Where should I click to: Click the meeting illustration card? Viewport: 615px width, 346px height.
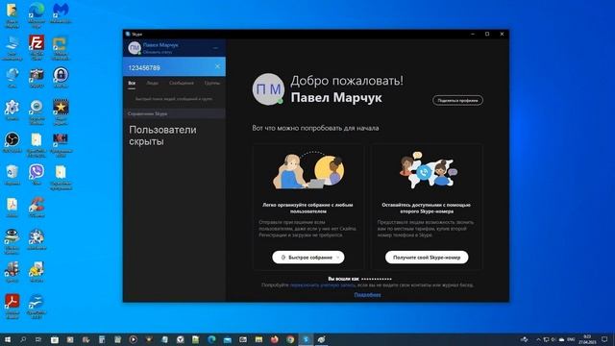(x=308, y=208)
